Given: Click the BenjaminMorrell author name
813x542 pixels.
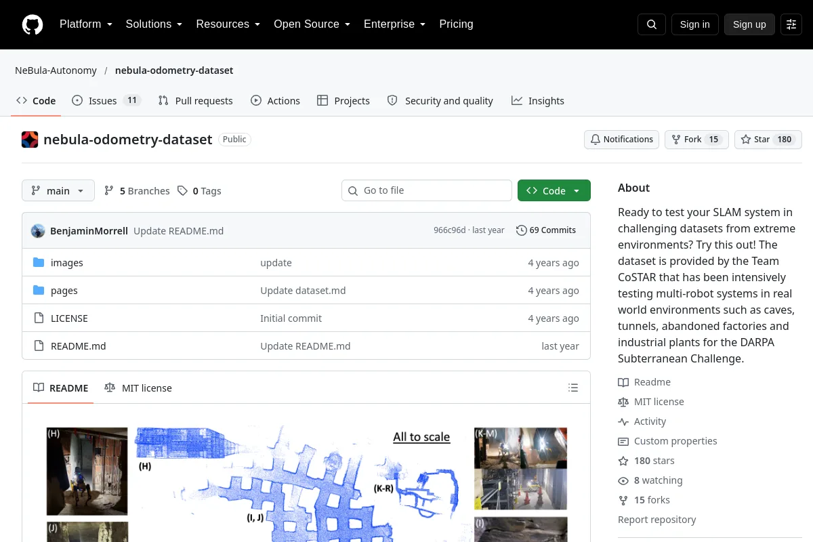Looking at the screenshot, I should (x=89, y=231).
